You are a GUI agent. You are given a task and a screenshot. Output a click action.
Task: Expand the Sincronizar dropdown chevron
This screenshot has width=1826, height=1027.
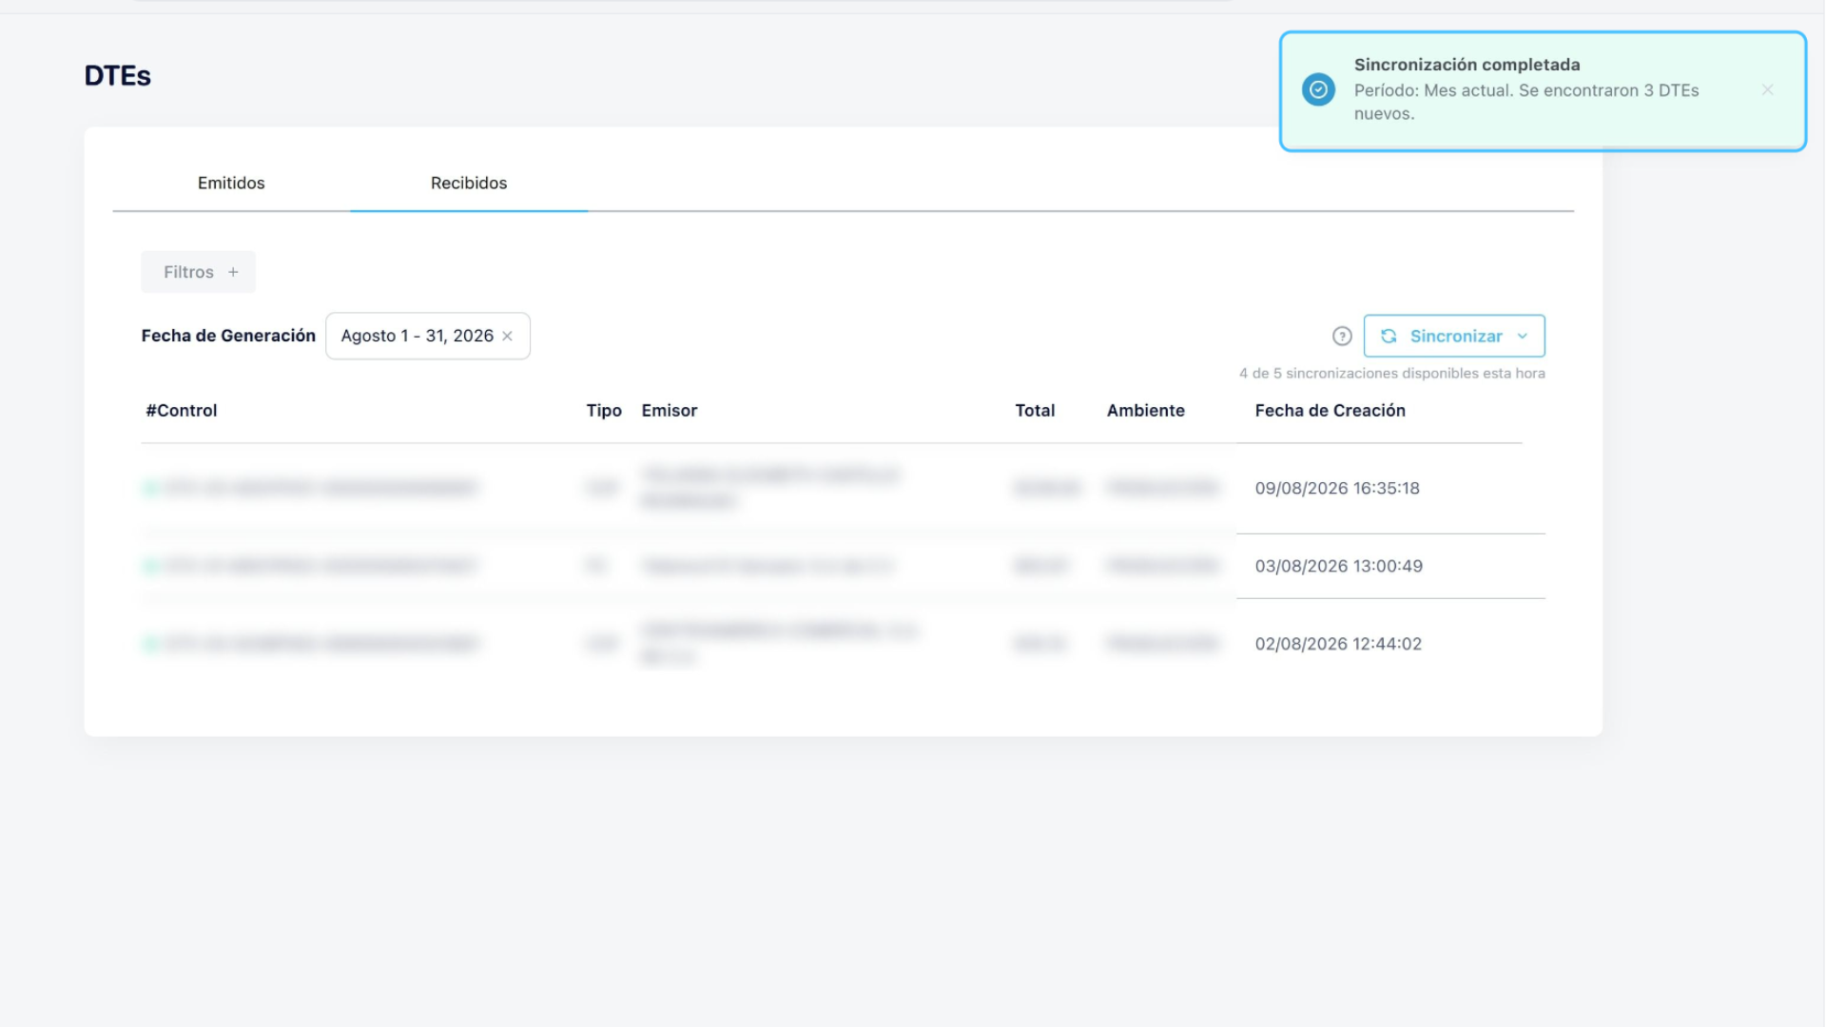click(1523, 336)
